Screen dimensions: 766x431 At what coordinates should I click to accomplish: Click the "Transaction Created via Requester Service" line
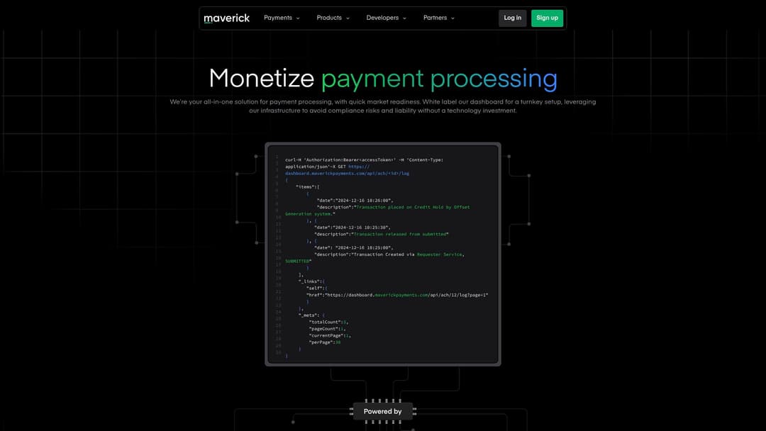point(389,254)
